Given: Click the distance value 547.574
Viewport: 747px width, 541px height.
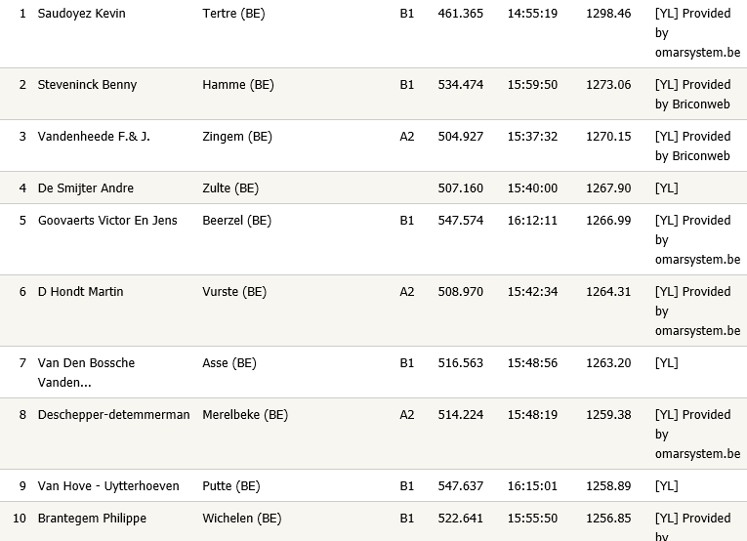Looking at the screenshot, I should pos(460,221).
